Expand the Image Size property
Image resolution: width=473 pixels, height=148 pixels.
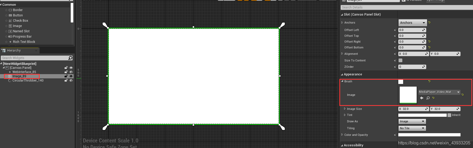tap(345, 109)
